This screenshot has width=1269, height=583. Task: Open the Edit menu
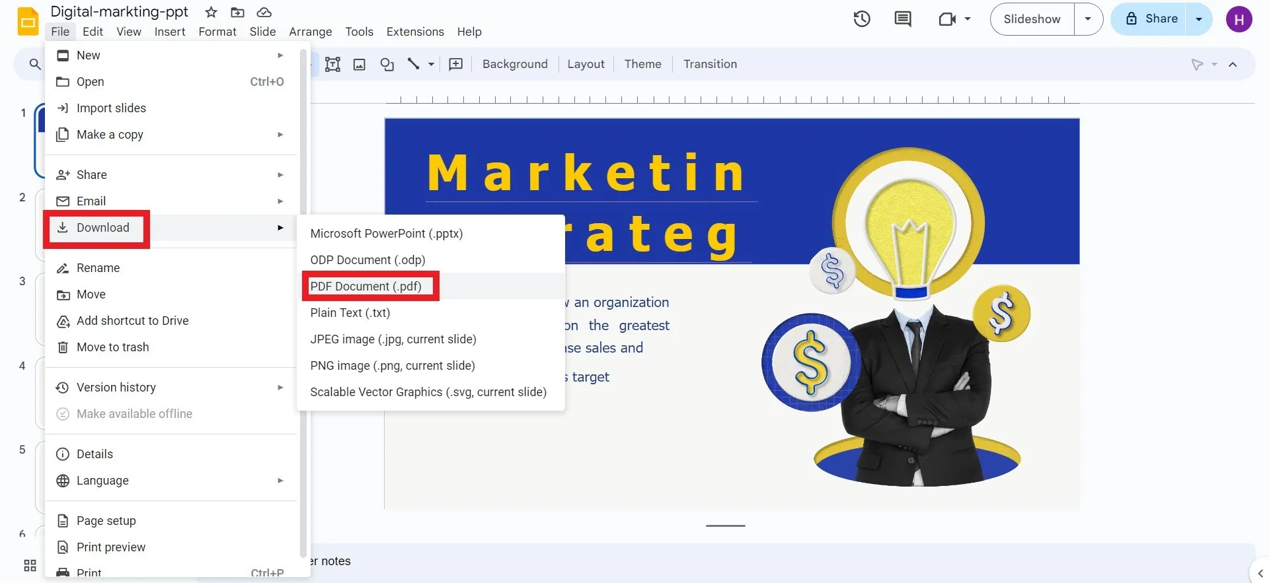coord(93,32)
